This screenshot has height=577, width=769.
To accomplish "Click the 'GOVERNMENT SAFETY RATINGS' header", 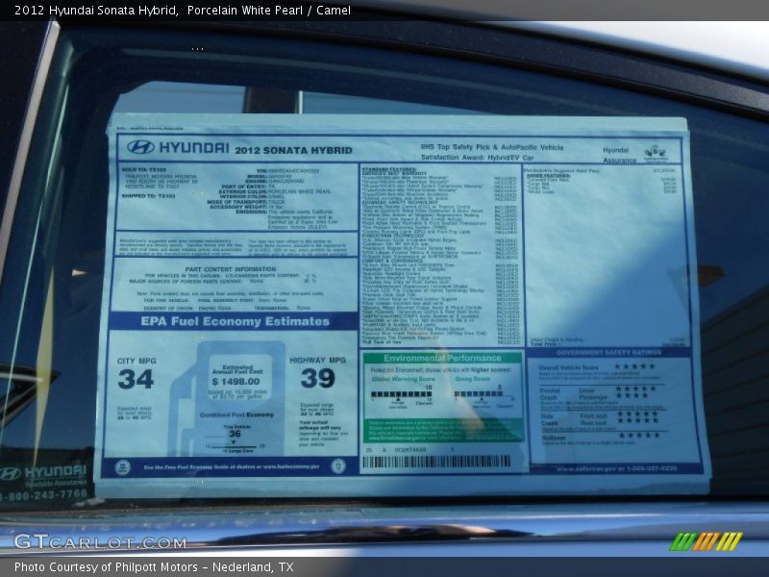I will 608,352.
